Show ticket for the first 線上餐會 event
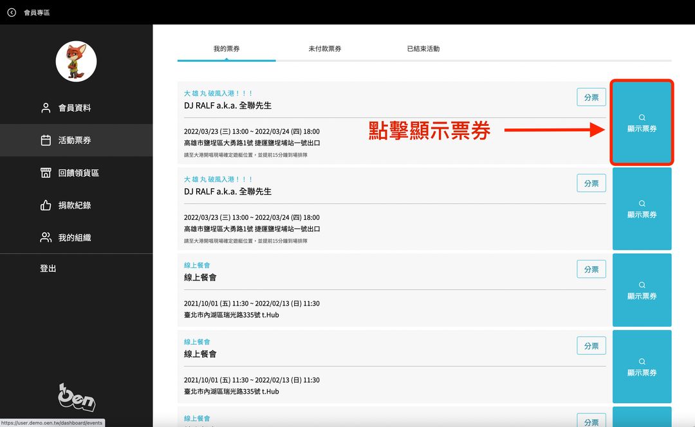The image size is (695, 427). click(x=642, y=291)
